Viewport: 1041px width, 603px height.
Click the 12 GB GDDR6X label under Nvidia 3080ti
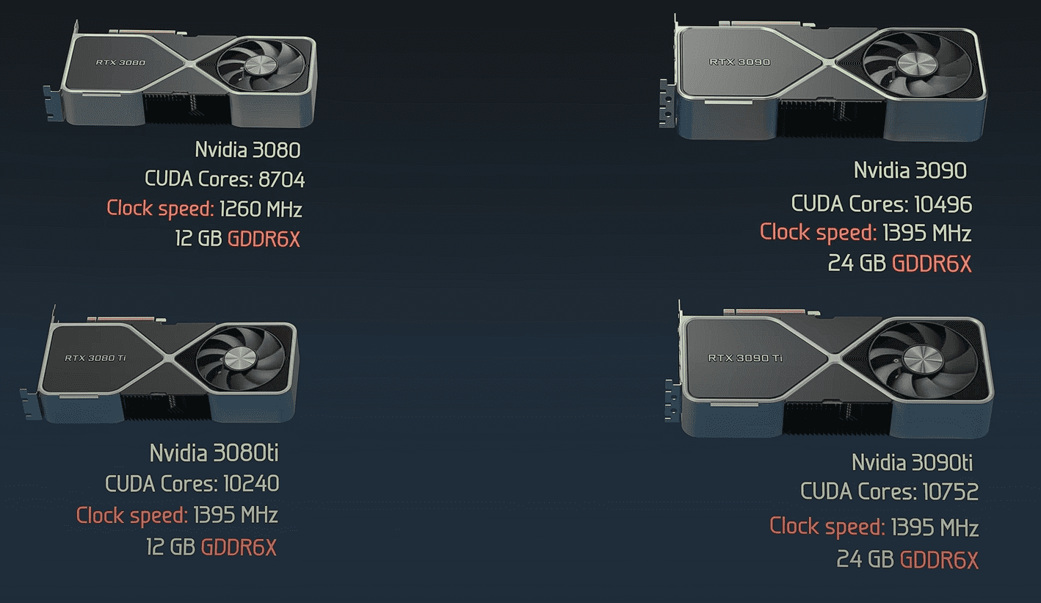(211, 547)
